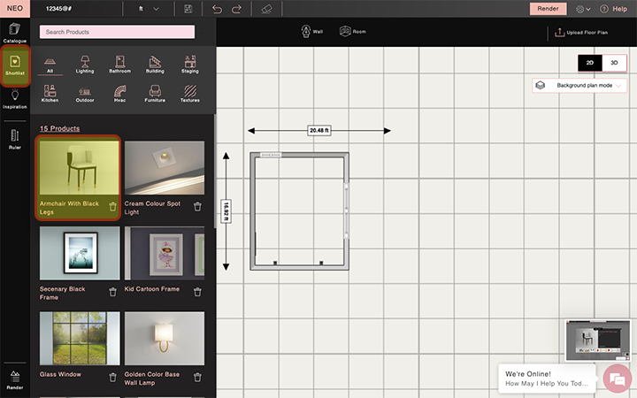Filter by Lighting category

tap(85, 65)
